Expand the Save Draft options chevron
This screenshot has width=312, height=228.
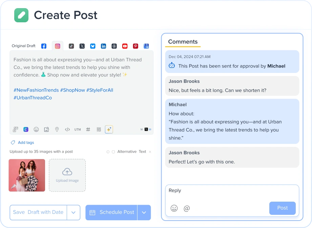[74, 212]
